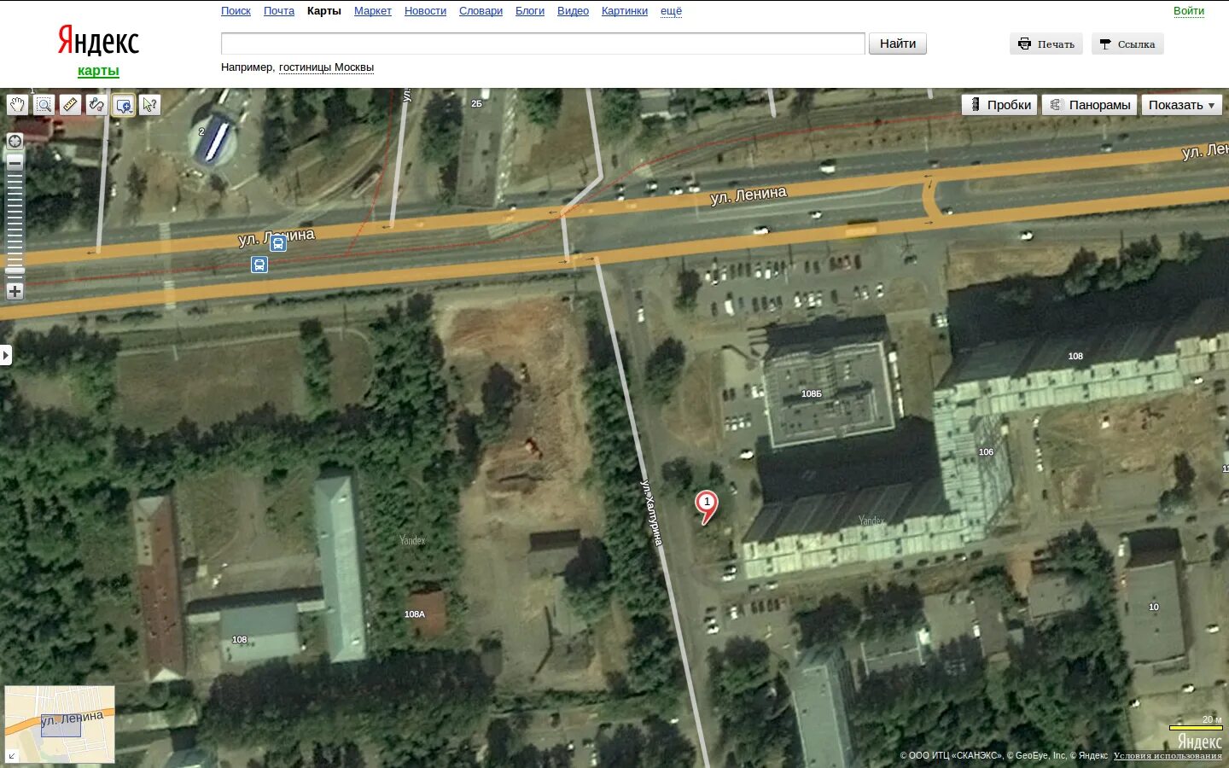Open the Картинки top navigation link

625,11
